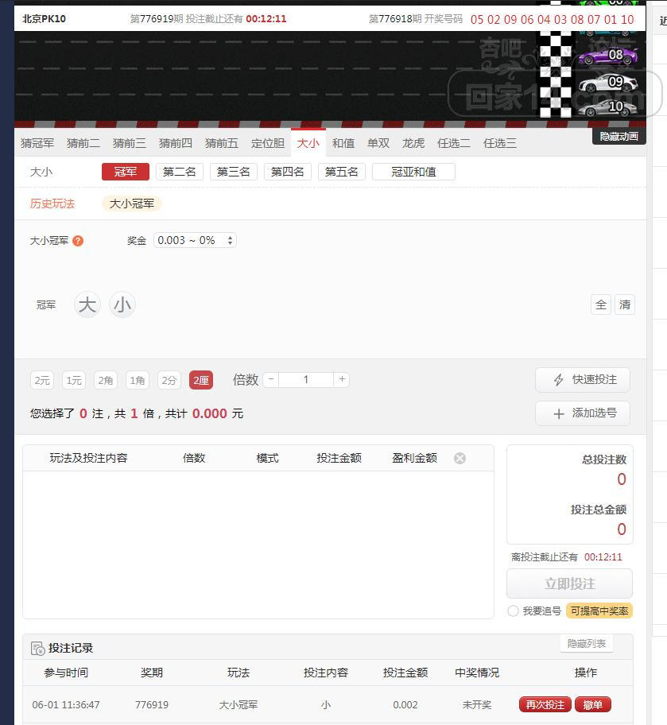
Task: Click the 立即投注 submit button
Action: 569,583
